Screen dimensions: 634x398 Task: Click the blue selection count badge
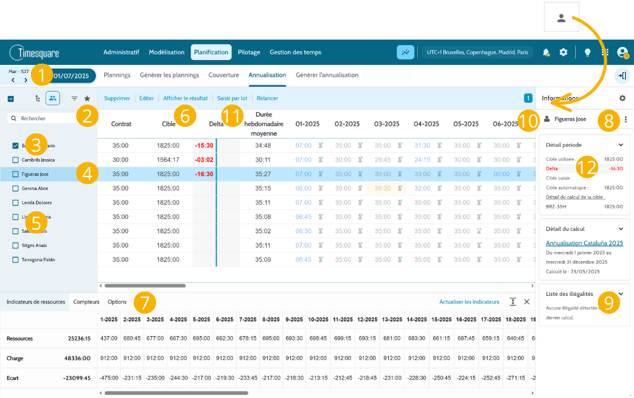(528, 98)
